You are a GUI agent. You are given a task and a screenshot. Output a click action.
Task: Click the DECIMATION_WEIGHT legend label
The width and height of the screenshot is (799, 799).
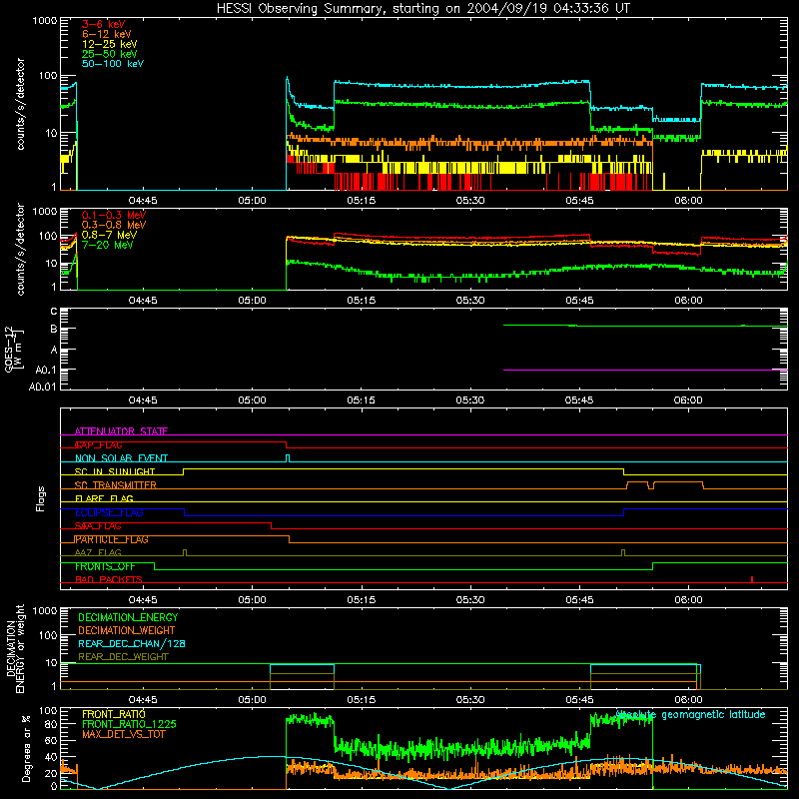(x=127, y=630)
